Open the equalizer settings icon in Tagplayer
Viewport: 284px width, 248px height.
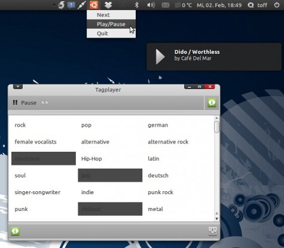(212, 231)
